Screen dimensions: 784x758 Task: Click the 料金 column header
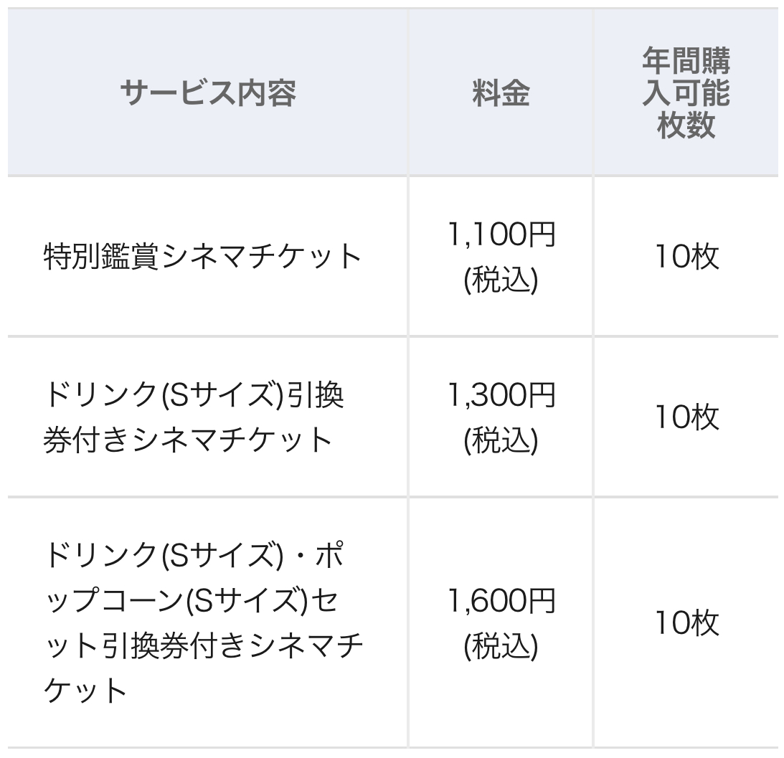(x=501, y=93)
